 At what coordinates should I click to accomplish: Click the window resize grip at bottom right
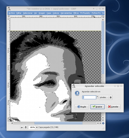[103, 128]
